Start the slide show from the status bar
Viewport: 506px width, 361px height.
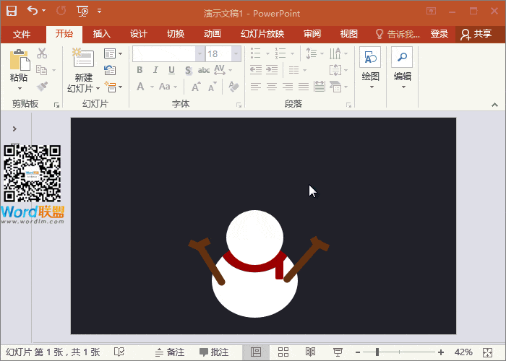[x=337, y=352]
